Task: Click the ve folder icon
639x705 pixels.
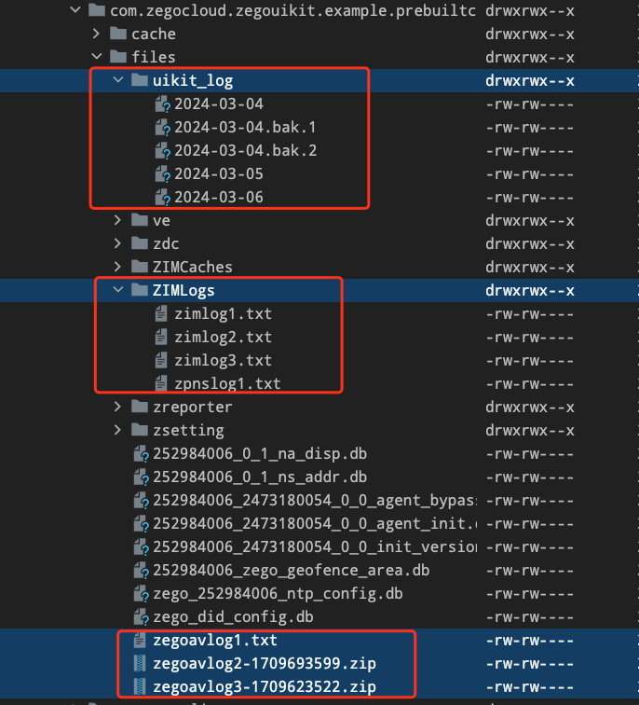Action: click(140, 220)
